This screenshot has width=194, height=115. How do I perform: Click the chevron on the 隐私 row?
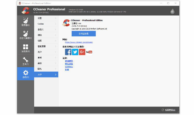(x=56, y=69)
